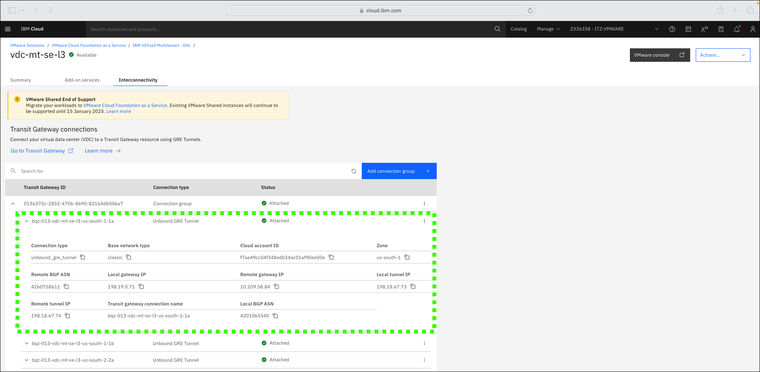This screenshot has width=760, height=372.
Task: Open the Catalog menu item
Action: [518, 29]
